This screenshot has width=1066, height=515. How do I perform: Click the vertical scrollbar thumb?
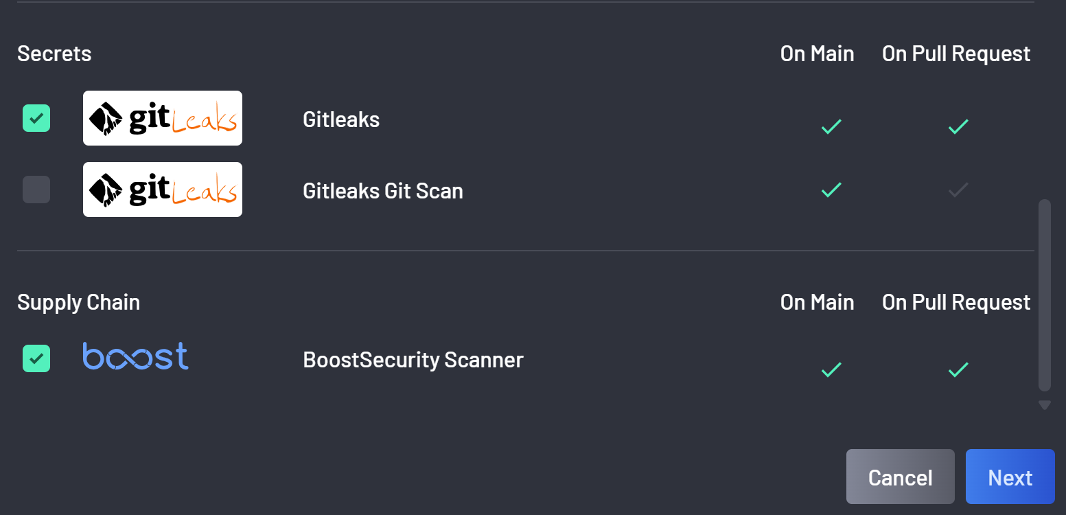1045,295
